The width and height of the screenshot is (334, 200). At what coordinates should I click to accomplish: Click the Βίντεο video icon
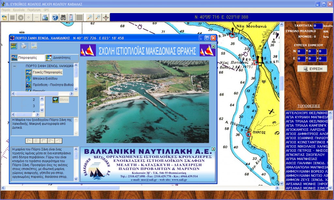55,100
